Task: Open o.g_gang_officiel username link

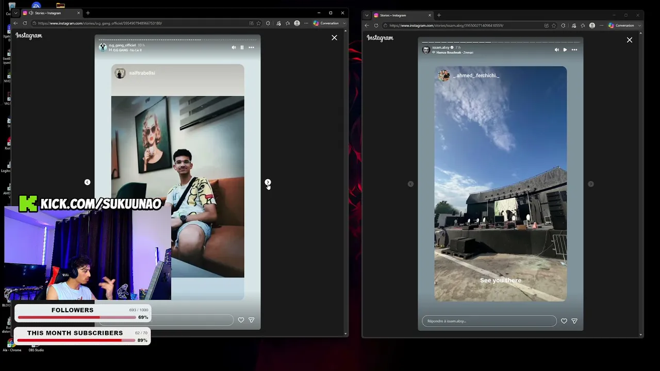Action: point(122,45)
